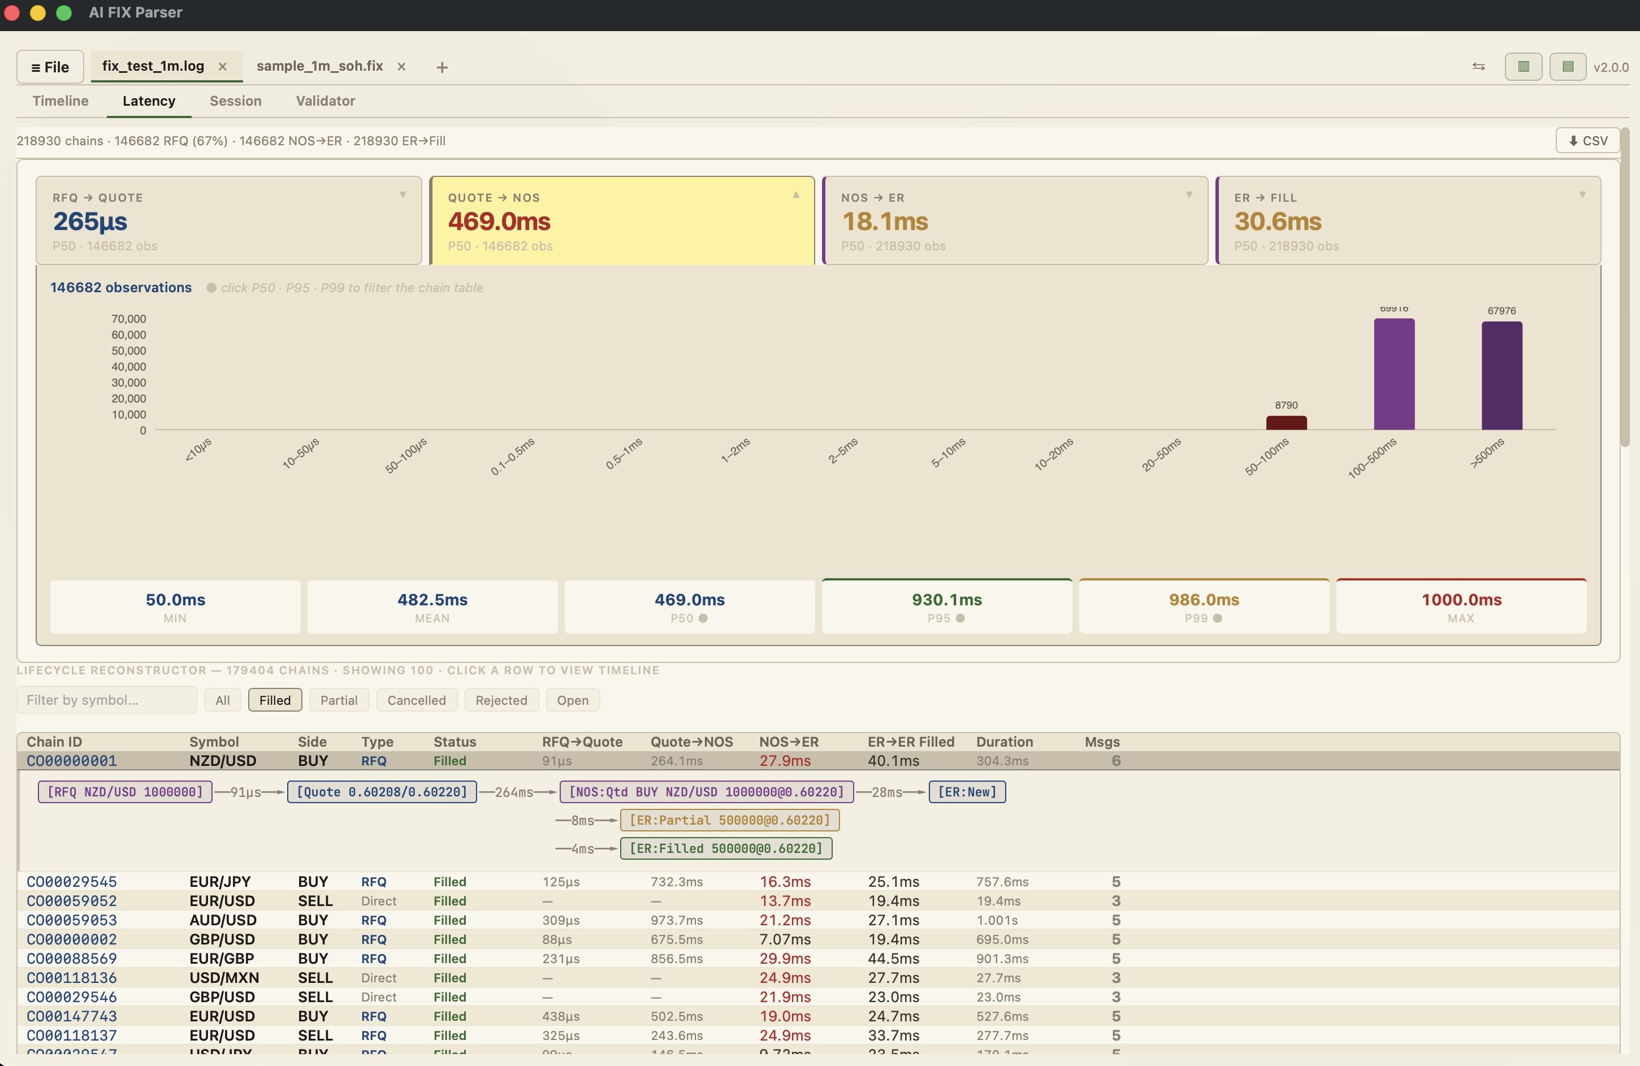Click the >500ms histogram bar
The image size is (1640, 1066).
point(1502,375)
